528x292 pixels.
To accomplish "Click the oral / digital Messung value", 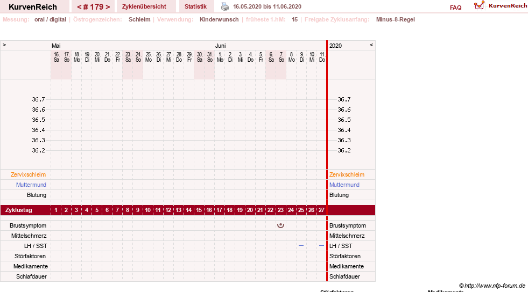I will 50,19.
